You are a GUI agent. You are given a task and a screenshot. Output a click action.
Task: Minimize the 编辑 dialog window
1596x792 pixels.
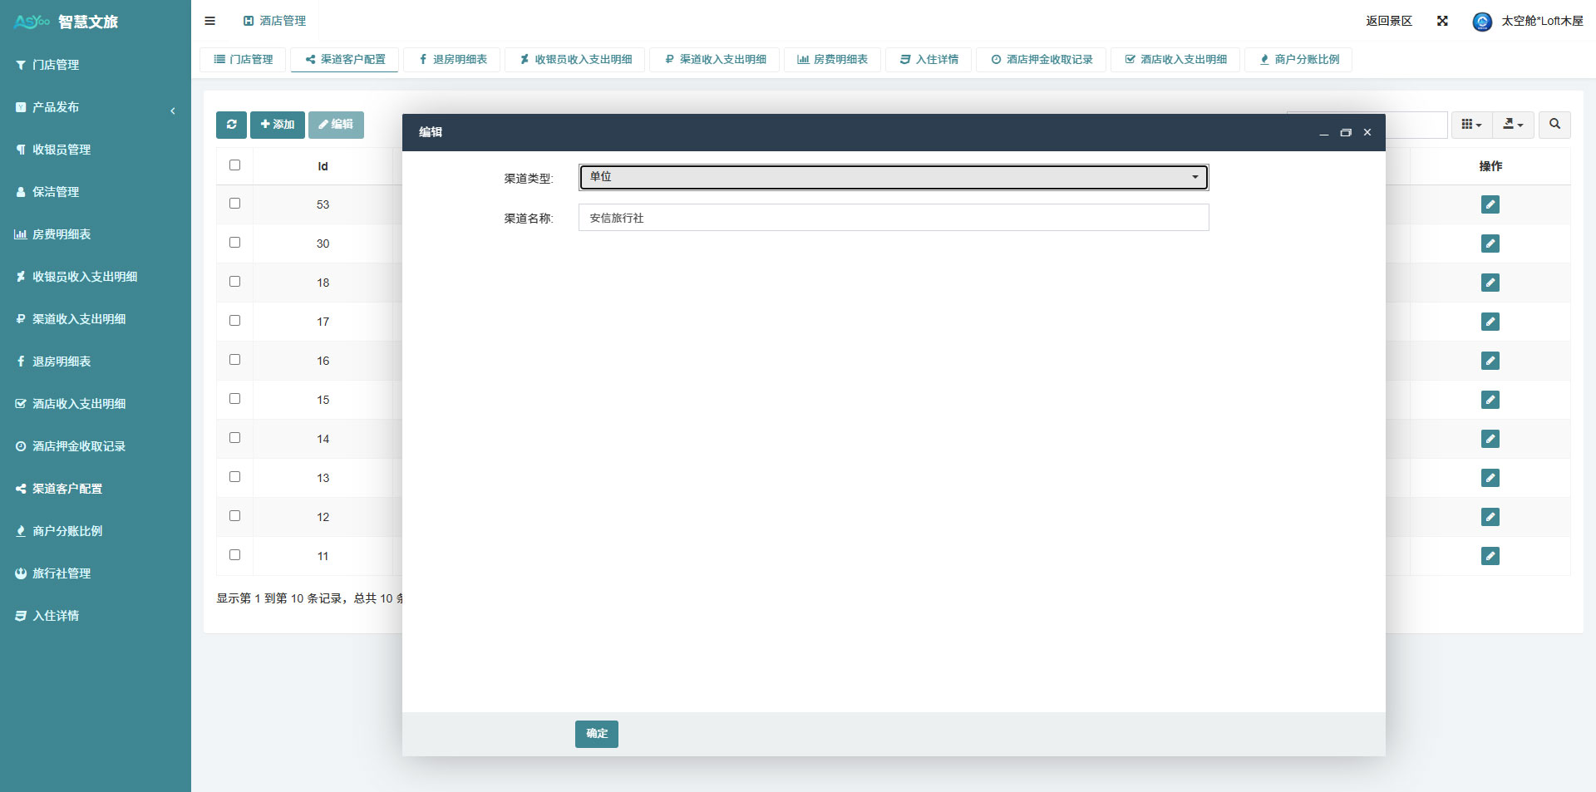pos(1324,133)
